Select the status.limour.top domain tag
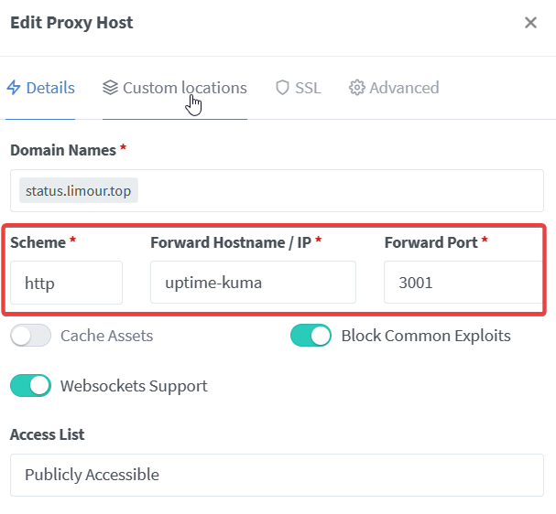 78,191
